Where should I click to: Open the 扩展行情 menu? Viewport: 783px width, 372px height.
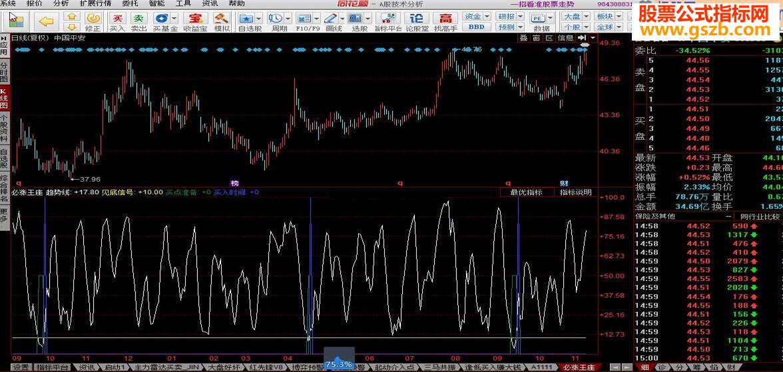pos(96,3)
